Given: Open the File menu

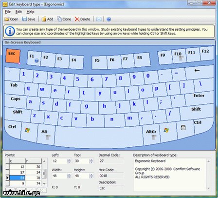Looking at the screenshot, I should (8, 12).
